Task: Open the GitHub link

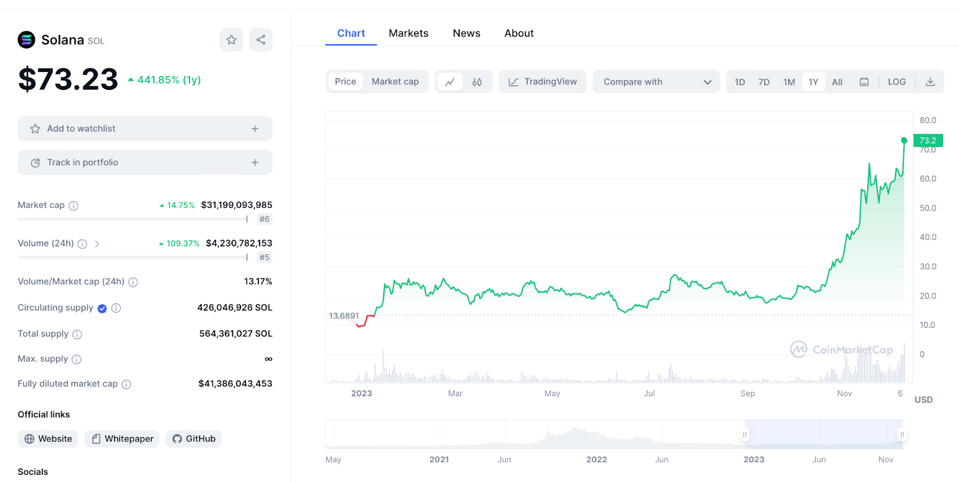Action: [194, 439]
